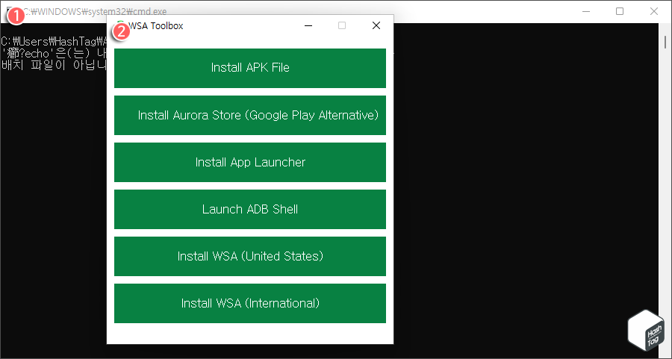Maximize the cmd.exe window
Image resolution: width=672 pixels, height=359 pixels.
coord(620,11)
